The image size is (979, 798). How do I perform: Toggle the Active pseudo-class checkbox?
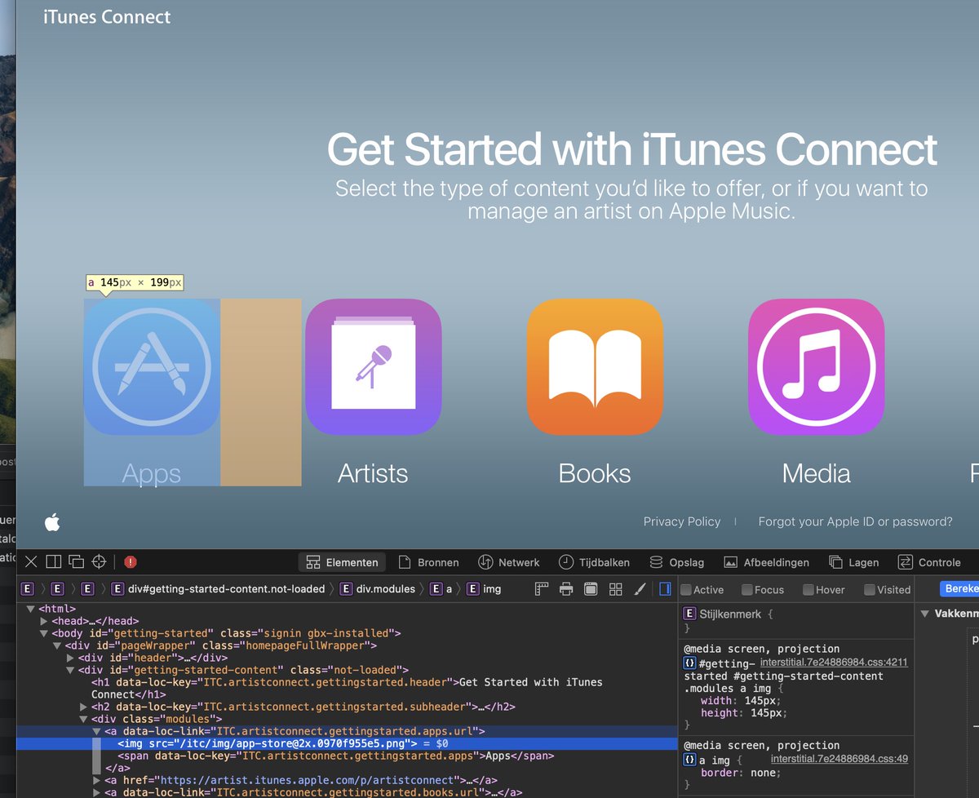point(686,589)
